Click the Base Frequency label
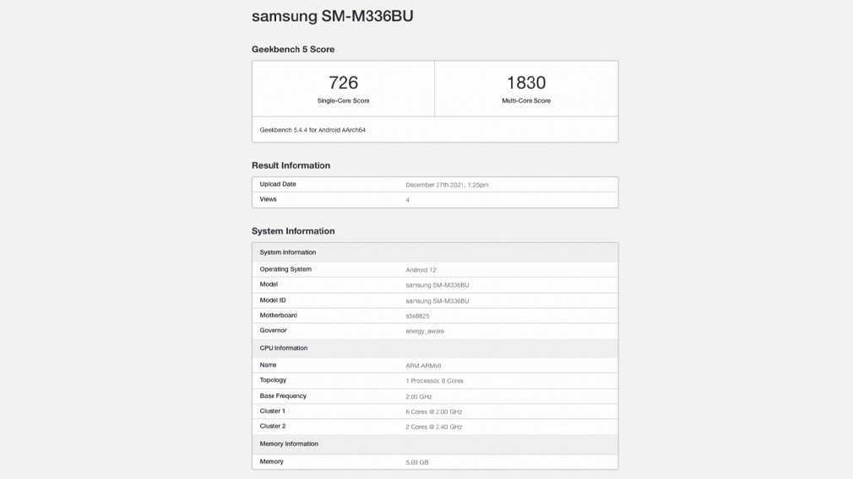 coord(283,396)
